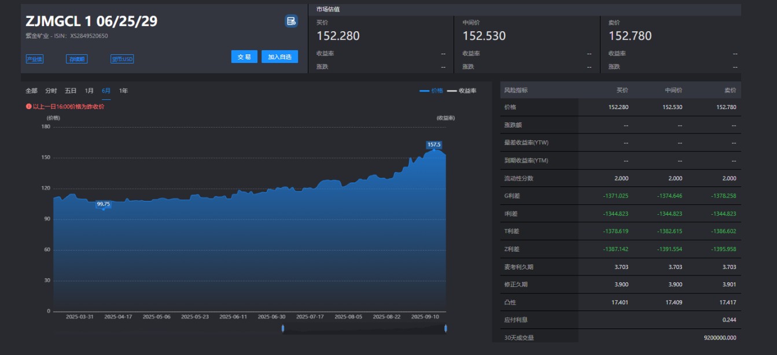Image resolution: width=777 pixels, height=355 pixels.
Task: Click the 2025-03-31 date on chart axis
Action: (x=80, y=316)
